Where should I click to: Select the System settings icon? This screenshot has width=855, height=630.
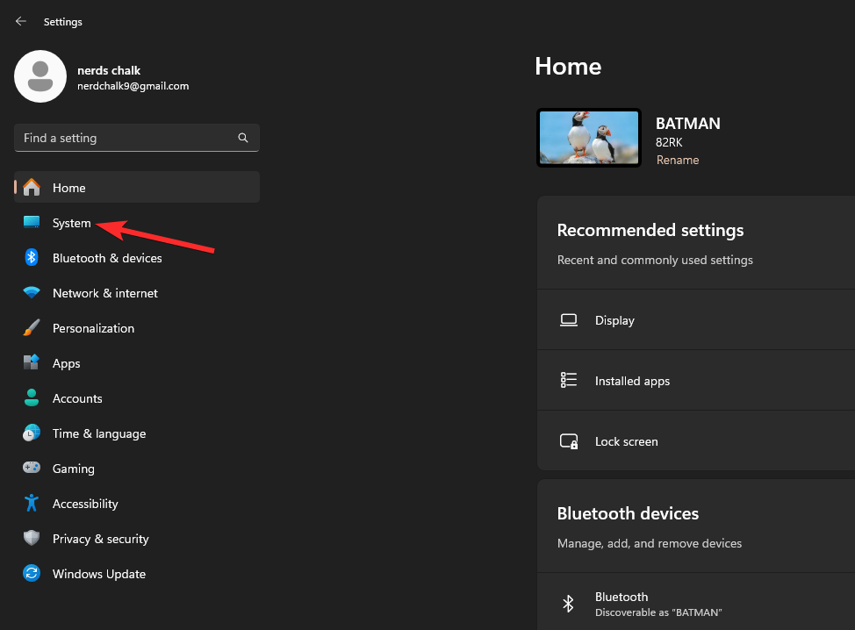(x=32, y=223)
